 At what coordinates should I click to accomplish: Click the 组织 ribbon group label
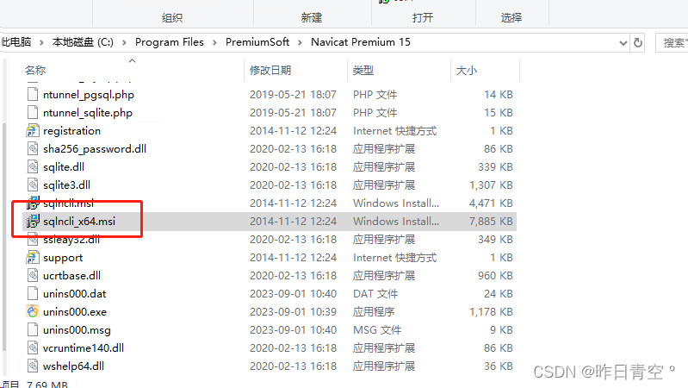[172, 17]
